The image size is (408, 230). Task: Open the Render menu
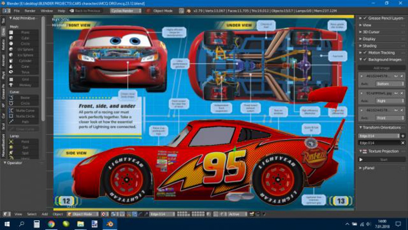tap(30, 11)
